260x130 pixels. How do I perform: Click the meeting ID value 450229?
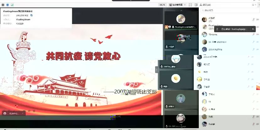tap(20, 23)
